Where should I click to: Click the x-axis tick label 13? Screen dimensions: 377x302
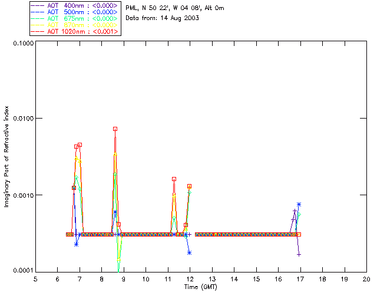[x=212, y=279]
